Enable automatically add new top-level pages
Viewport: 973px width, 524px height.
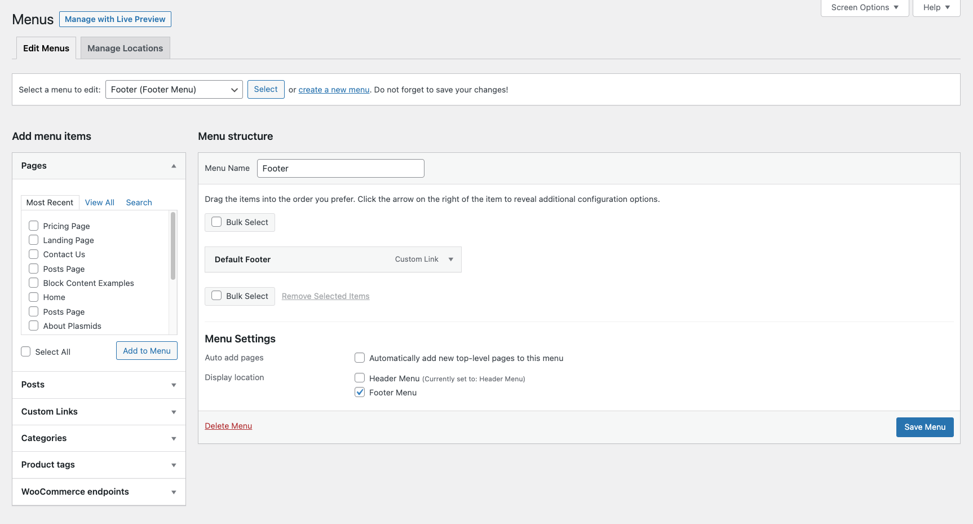click(x=360, y=358)
